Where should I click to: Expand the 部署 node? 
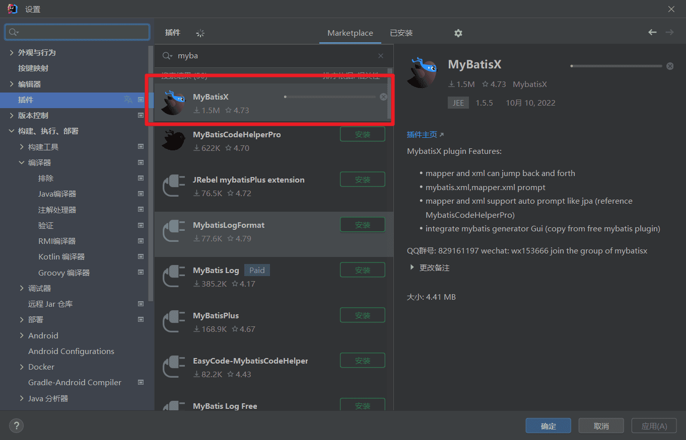coord(22,319)
